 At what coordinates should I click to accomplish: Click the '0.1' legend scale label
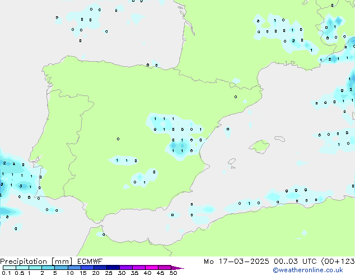point(6,273)
